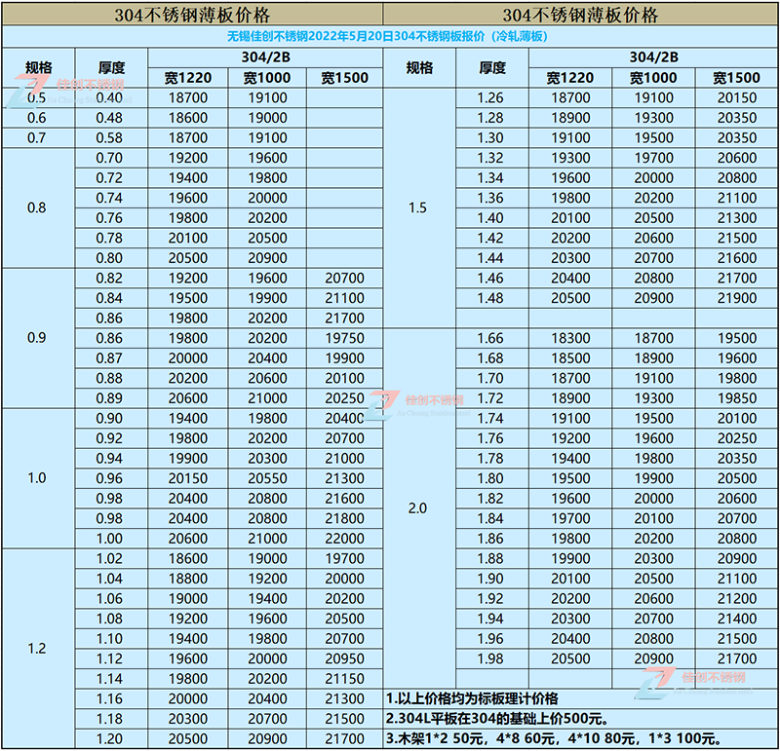Click 宽1000 price 20700 in 1.18 row
Viewport: 780px width, 751px height.
(267, 719)
